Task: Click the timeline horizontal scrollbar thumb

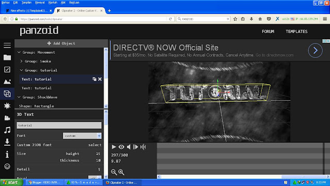Action: [x=304, y=177]
